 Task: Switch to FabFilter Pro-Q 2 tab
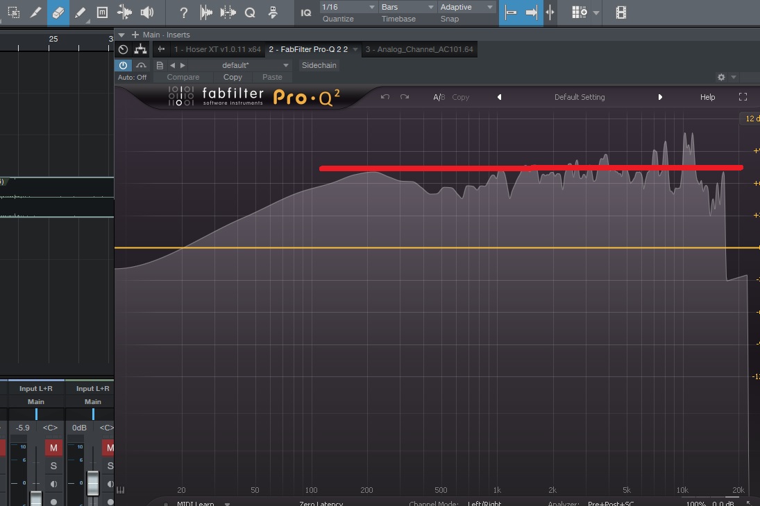point(308,49)
